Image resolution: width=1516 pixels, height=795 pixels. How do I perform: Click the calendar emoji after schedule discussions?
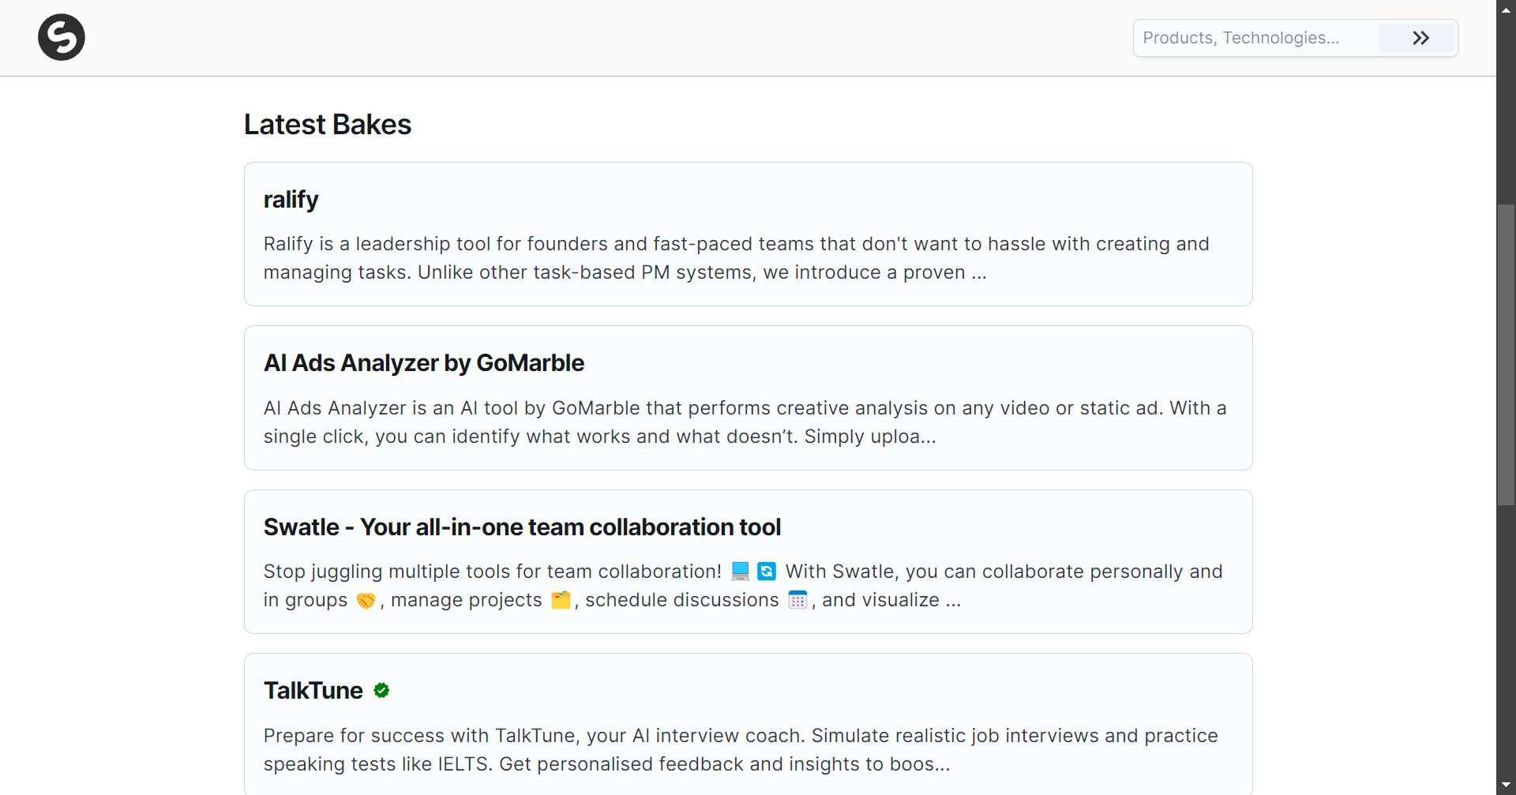click(797, 600)
